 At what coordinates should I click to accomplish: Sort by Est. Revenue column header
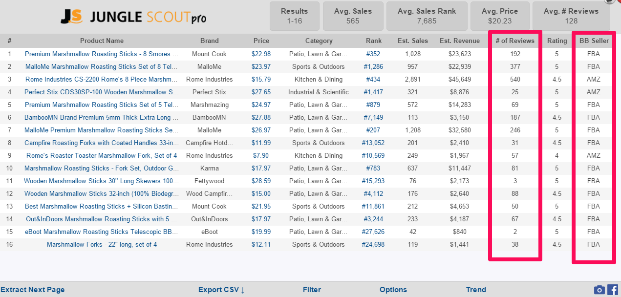(459, 41)
